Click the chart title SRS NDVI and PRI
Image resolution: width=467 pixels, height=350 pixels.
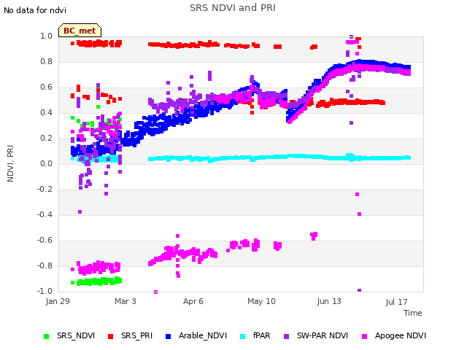(233, 7)
